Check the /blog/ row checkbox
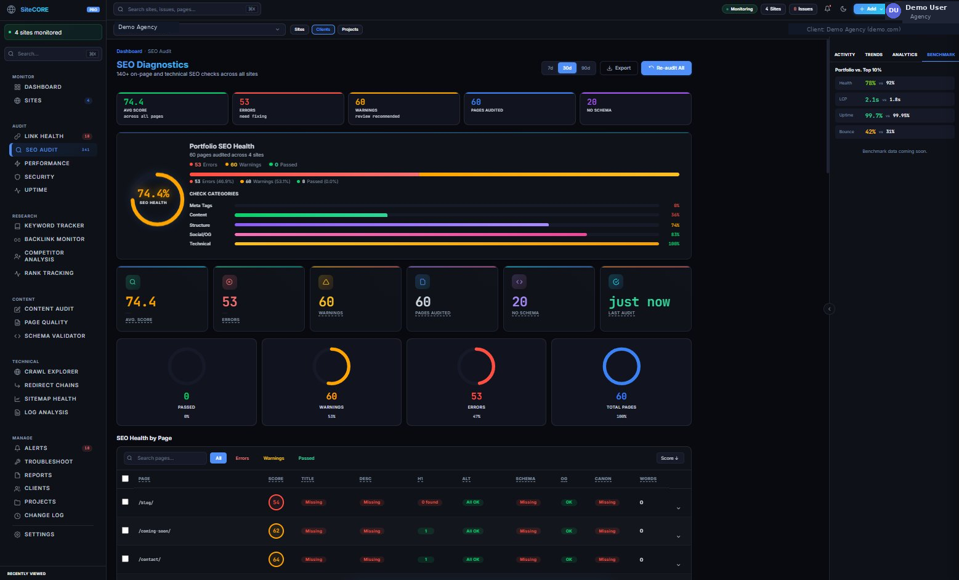This screenshot has width=959, height=580. point(126,502)
